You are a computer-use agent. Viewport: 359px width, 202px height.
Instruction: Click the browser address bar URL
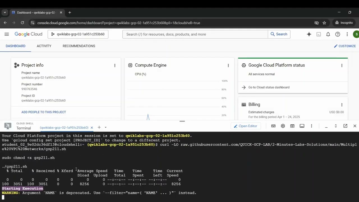click(119, 23)
